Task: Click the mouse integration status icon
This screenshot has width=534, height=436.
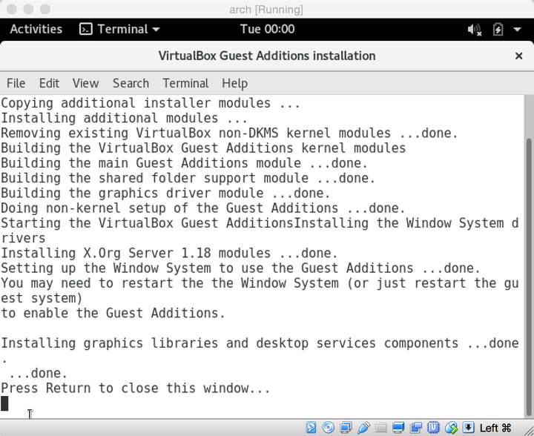Action: (451, 428)
